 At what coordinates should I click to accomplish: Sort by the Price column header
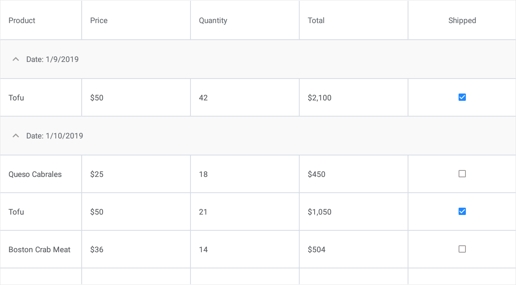pos(136,20)
